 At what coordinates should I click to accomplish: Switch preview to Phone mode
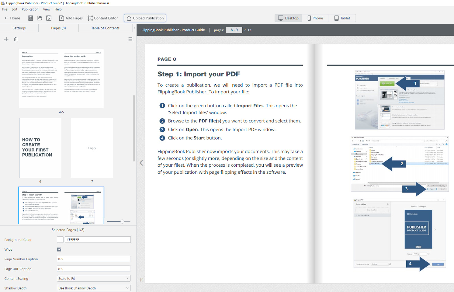[x=315, y=18]
